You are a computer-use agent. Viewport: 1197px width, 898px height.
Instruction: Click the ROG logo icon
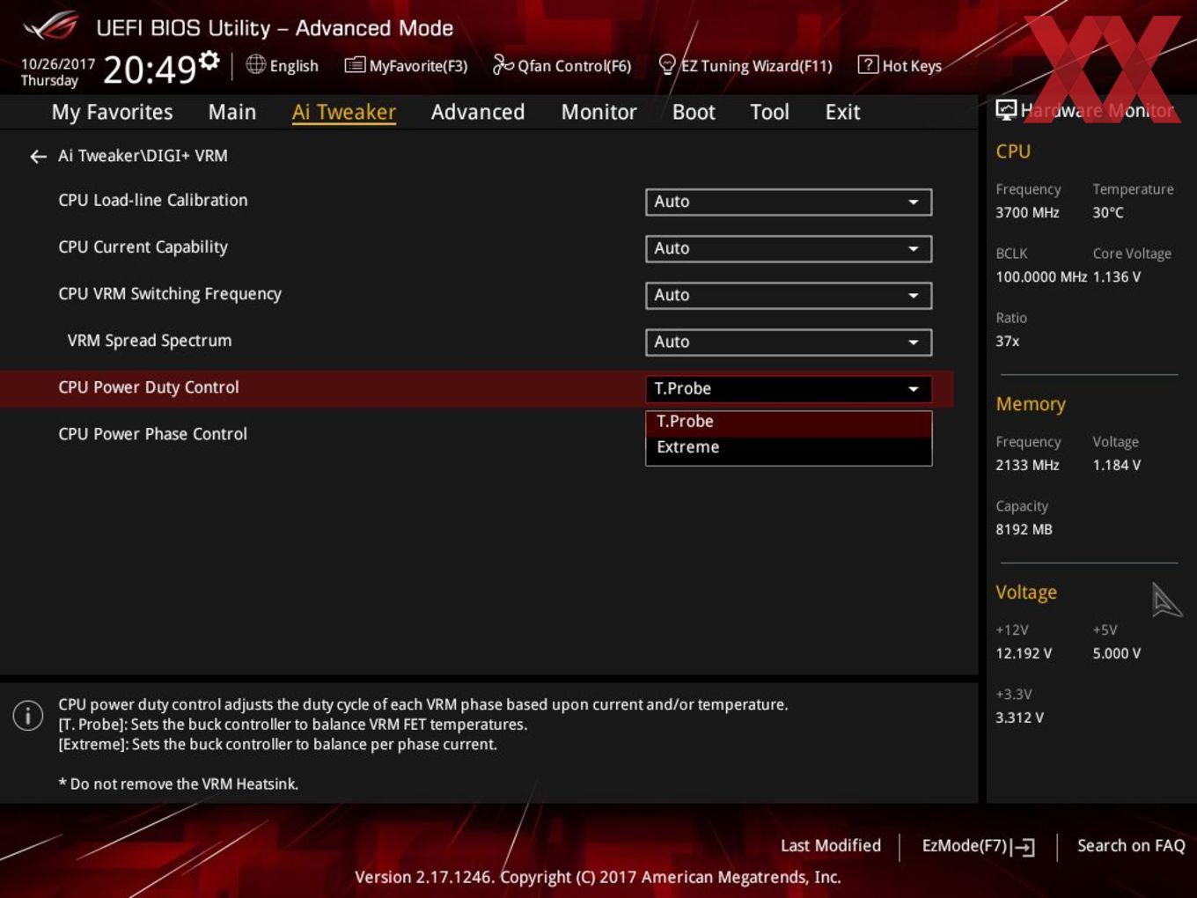[51, 26]
